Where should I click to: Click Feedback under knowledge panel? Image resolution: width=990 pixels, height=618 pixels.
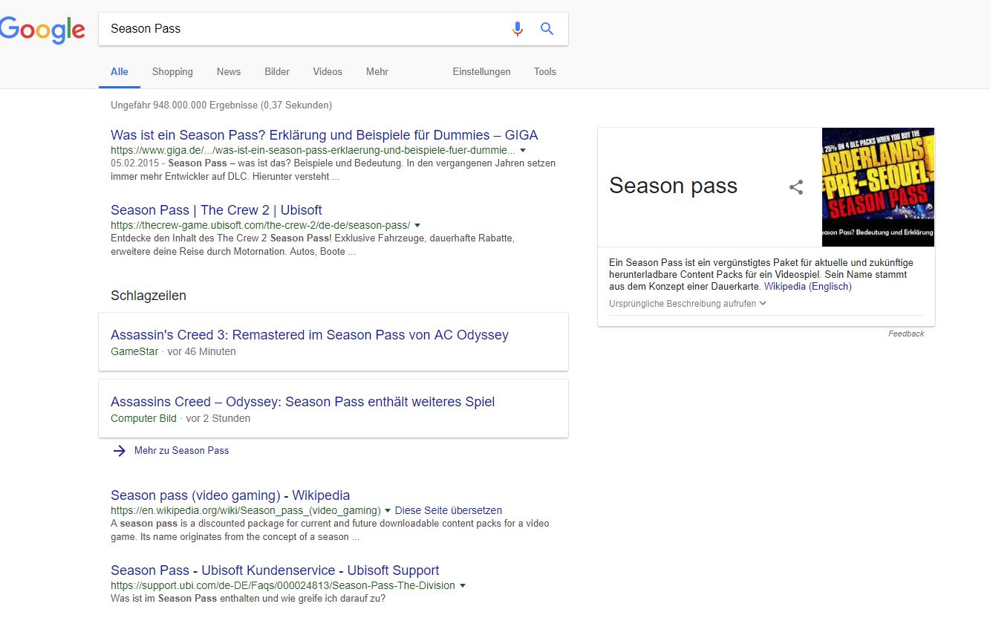coord(906,334)
